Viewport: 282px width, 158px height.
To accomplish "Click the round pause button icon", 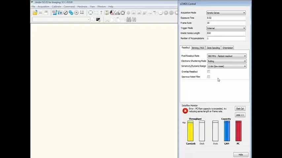I will pyautogui.click(x=171, y=13).
